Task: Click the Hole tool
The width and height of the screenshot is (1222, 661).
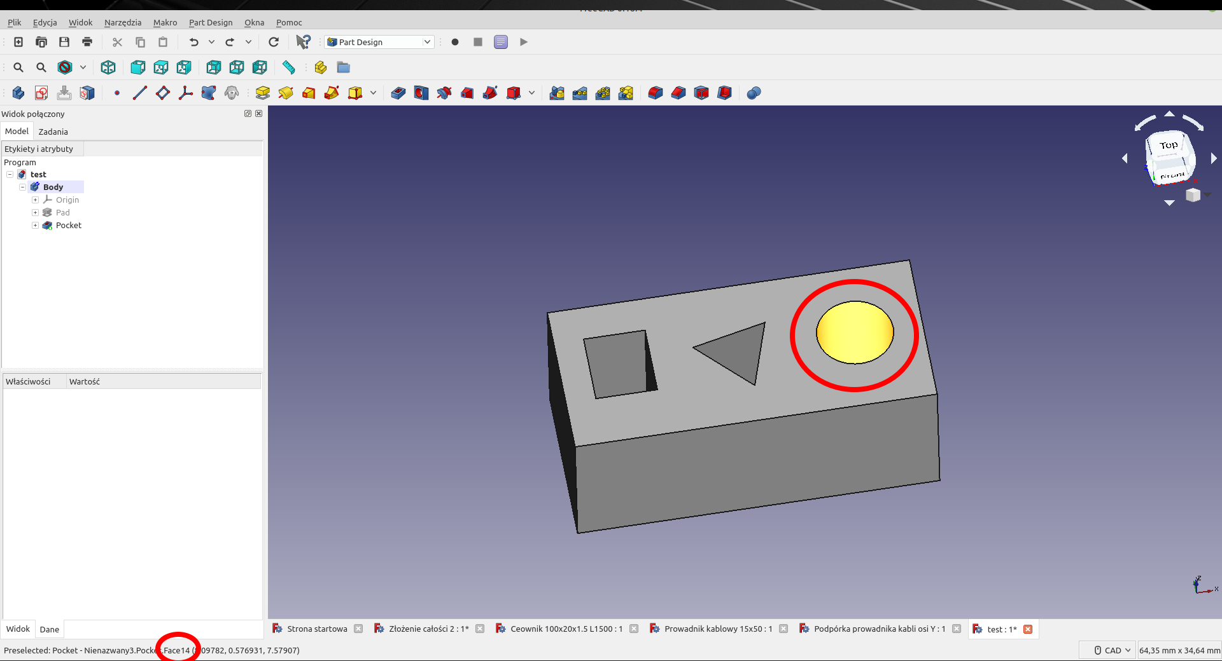Action: coord(421,93)
